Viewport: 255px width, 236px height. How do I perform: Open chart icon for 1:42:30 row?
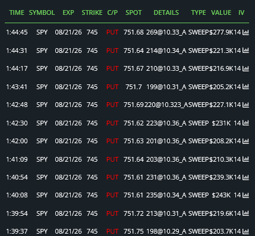(x=245, y=123)
